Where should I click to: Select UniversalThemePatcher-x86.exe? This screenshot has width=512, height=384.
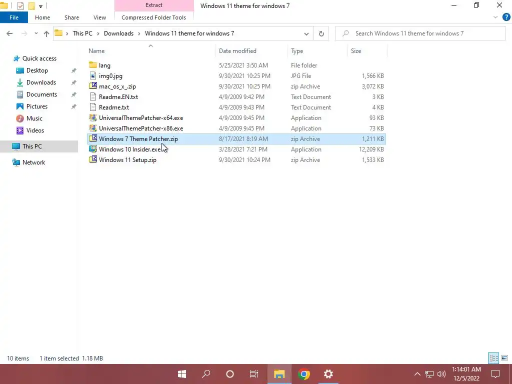coord(140,128)
